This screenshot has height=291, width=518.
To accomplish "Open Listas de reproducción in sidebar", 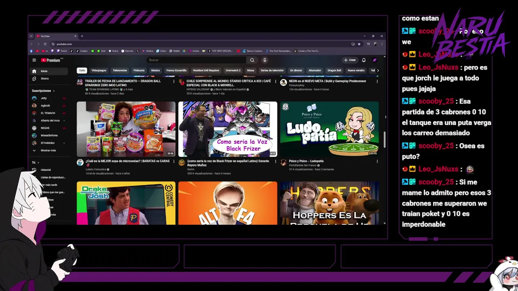I will pos(53,177).
